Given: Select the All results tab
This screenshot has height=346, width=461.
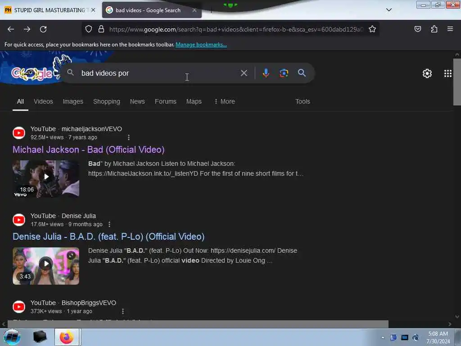Looking at the screenshot, I should tap(20, 101).
